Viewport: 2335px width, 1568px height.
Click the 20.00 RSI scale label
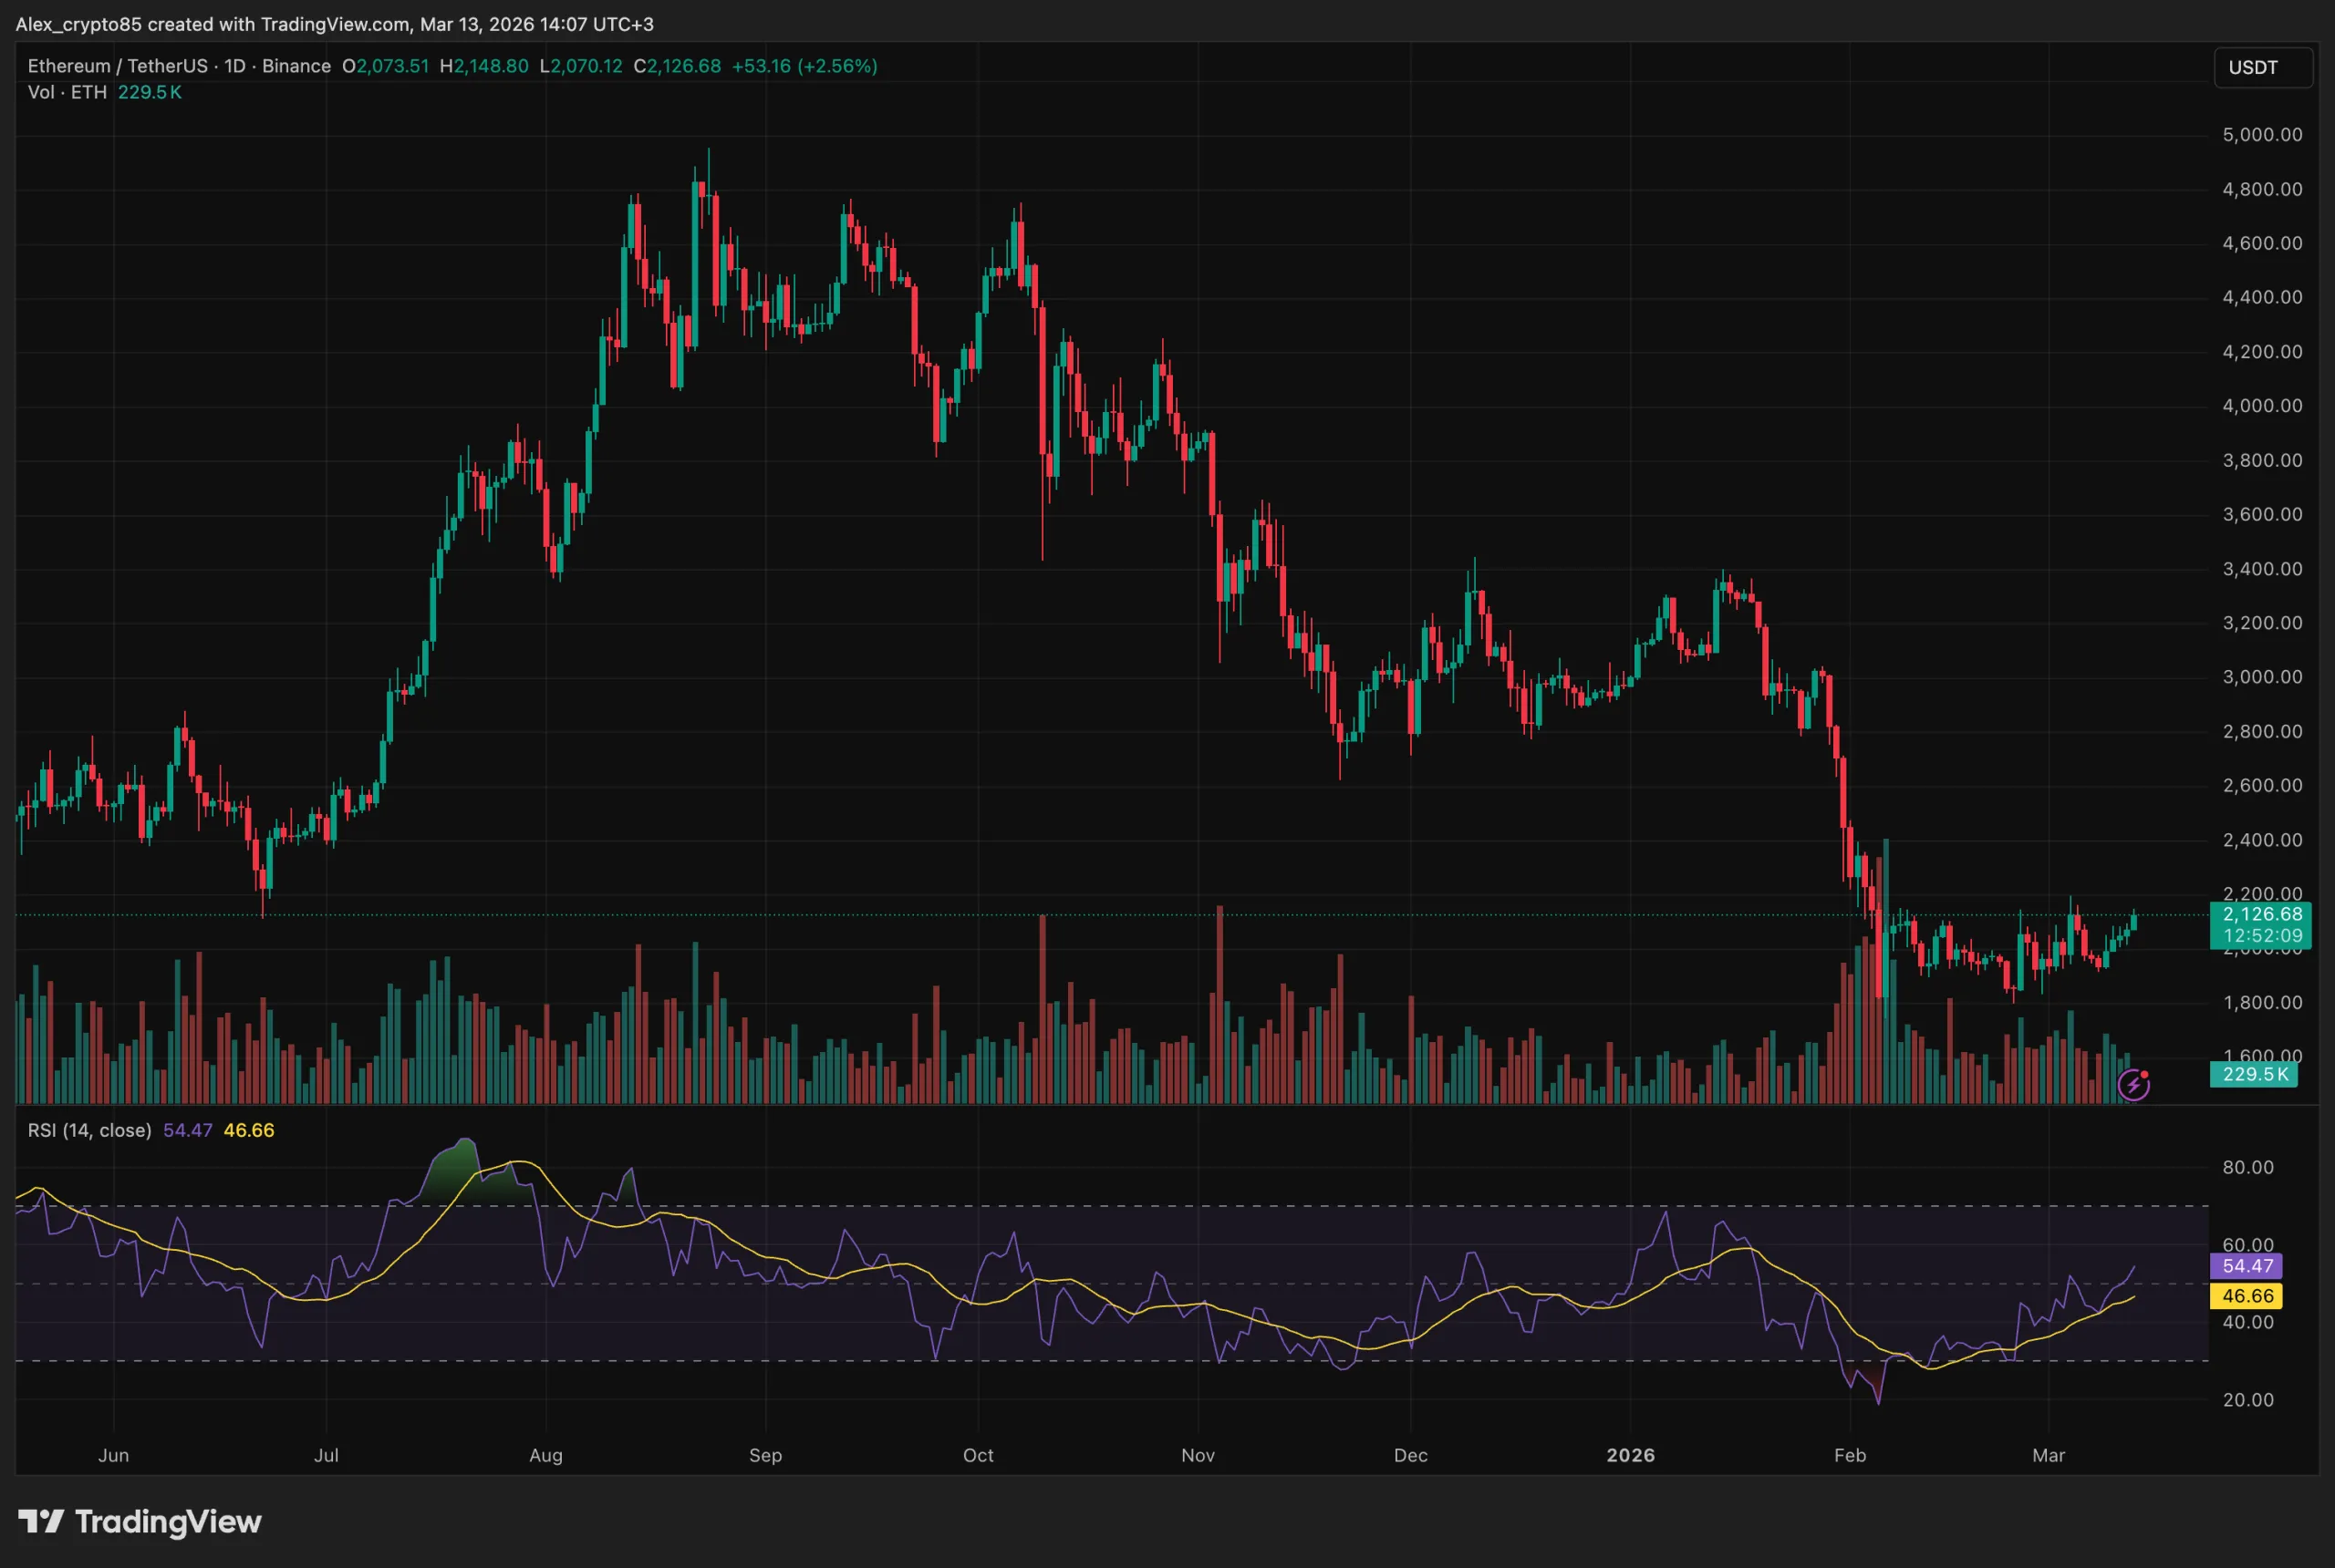point(2247,1399)
